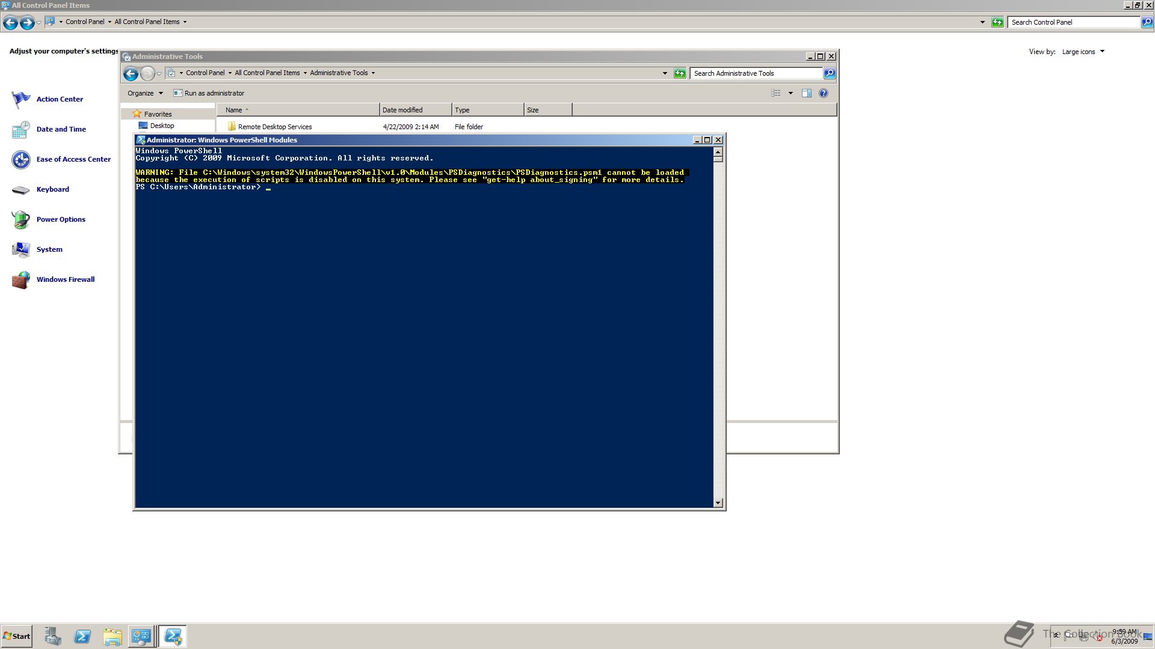Open the Power Options battery icon

click(x=21, y=219)
